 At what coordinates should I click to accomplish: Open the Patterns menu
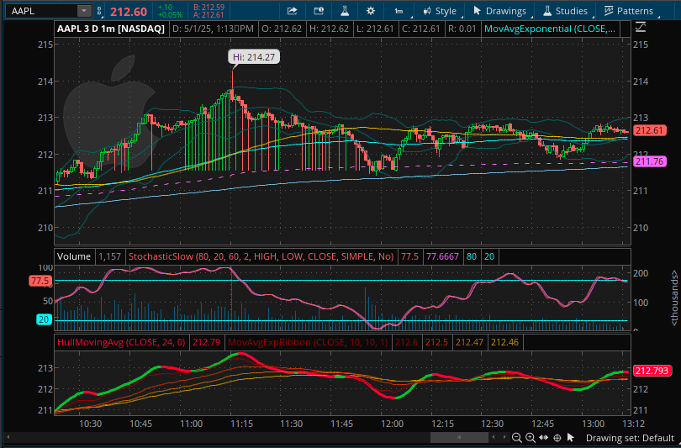(629, 11)
